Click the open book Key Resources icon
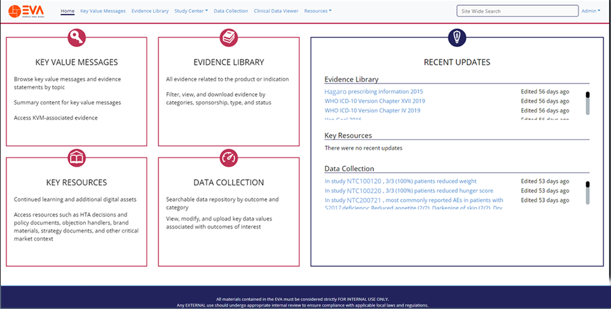 coord(77,158)
